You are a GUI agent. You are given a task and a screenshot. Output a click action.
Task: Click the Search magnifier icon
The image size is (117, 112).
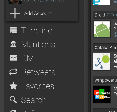pos(13,100)
